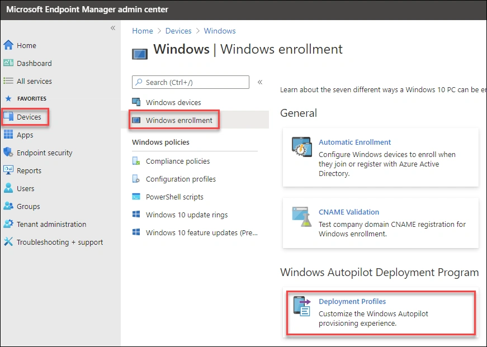Open Dashboard from the sidebar

coord(34,63)
